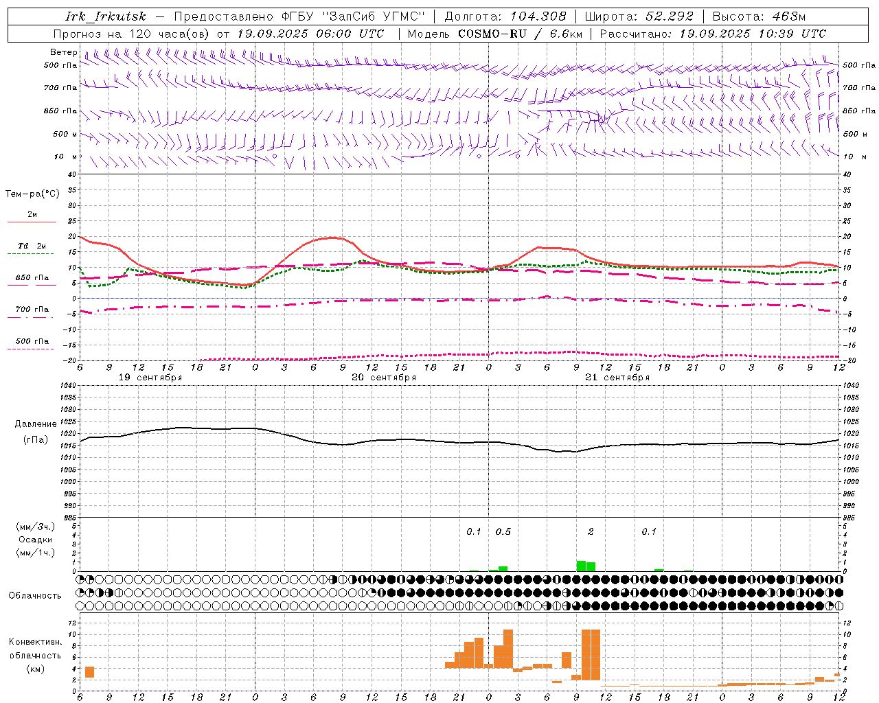Select the "850 гПа" temperature legend entry
Image resolution: width=879 pixels, height=703 pixels.
[x=32, y=278]
